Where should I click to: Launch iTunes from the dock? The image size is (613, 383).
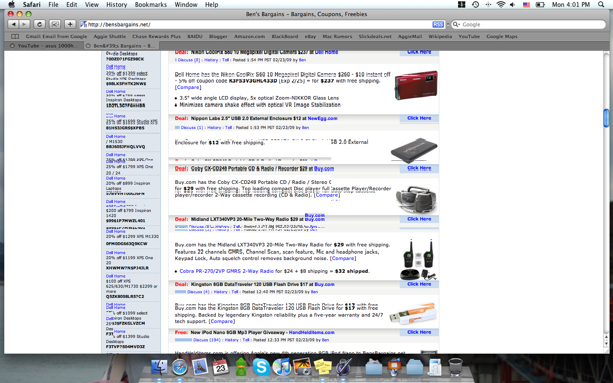click(282, 366)
